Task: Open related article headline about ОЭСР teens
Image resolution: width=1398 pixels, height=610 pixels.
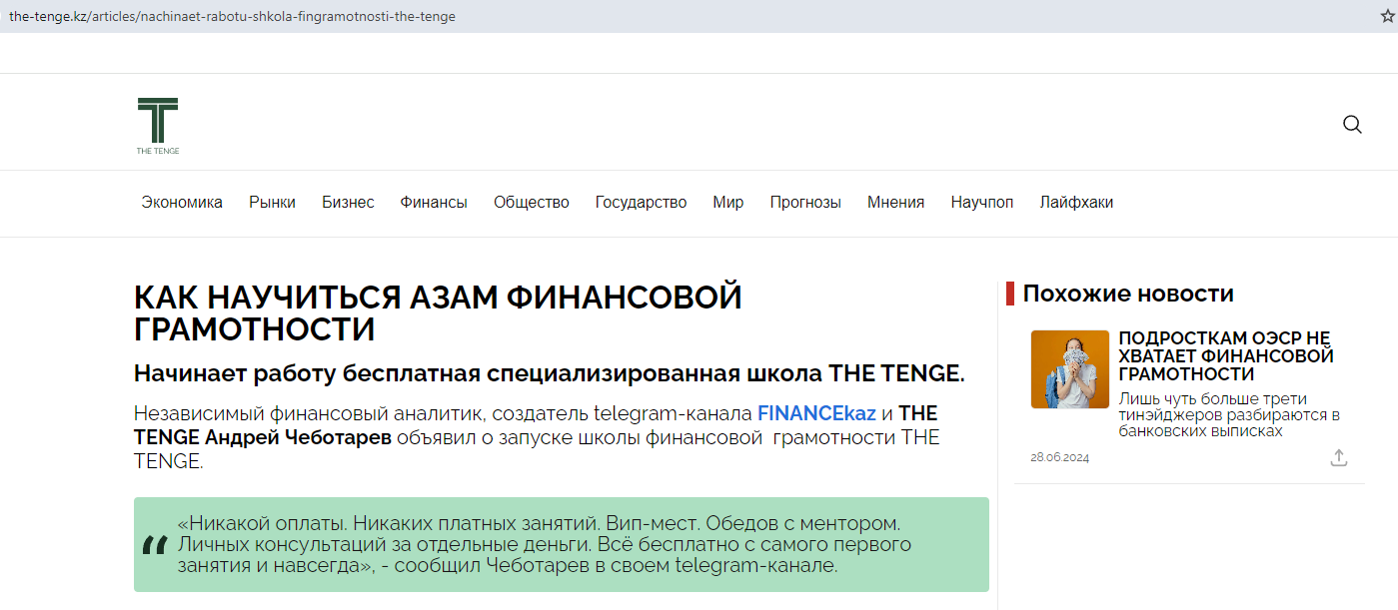Action: click(x=1225, y=356)
